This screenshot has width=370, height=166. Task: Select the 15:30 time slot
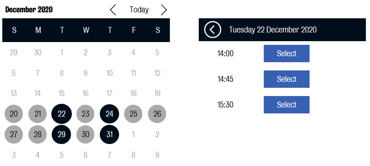287,105
